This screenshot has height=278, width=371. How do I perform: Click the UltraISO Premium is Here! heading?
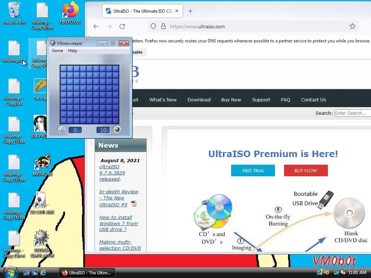273,154
